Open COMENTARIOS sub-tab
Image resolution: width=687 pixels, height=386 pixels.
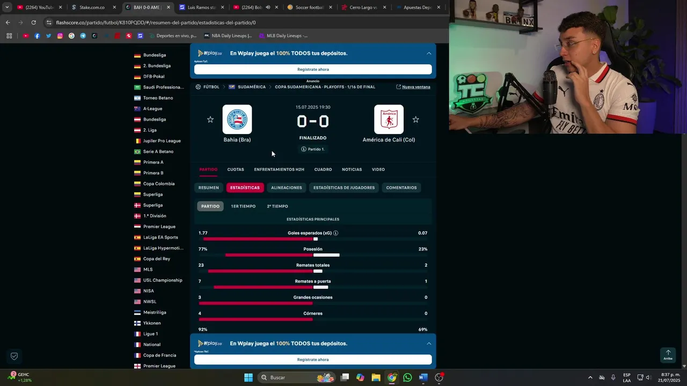[x=401, y=188]
